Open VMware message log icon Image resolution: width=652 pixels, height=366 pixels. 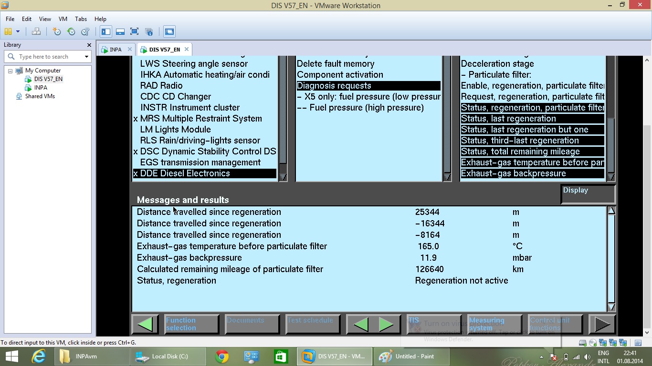(x=638, y=343)
